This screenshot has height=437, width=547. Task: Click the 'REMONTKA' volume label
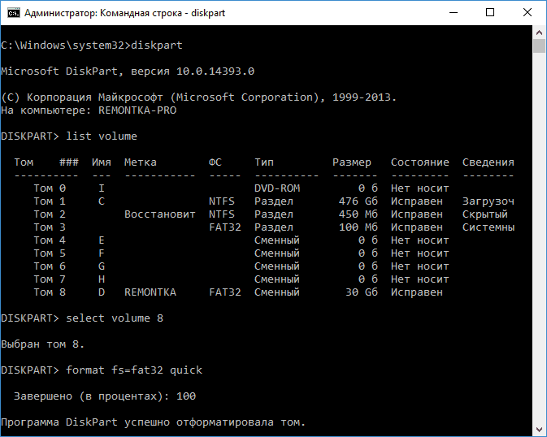click(150, 292)
